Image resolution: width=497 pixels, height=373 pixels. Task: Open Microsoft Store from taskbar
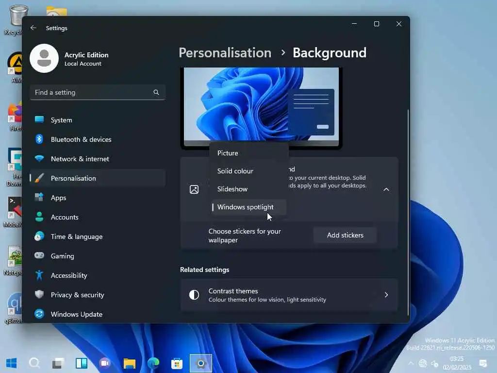[177, 363]
